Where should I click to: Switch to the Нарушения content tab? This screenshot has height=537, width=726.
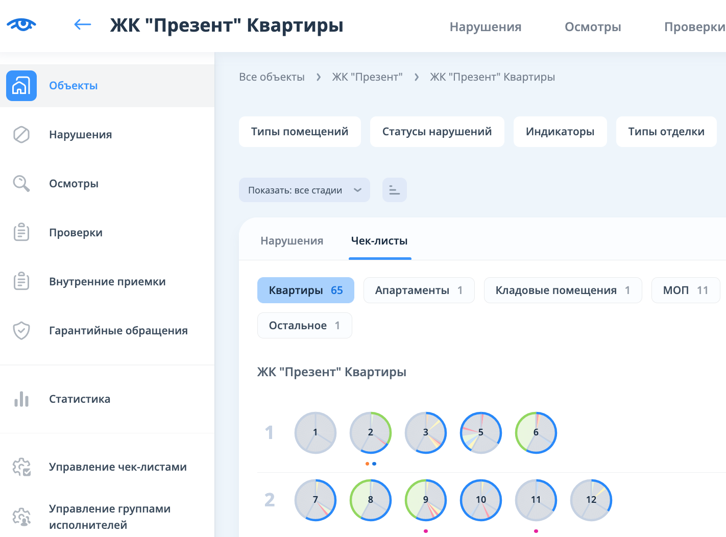292,241
